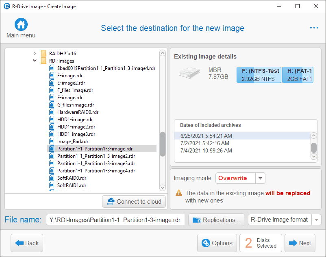Select archive dated 6/25/2021 5:54:21 AM

tap(242, 136)
